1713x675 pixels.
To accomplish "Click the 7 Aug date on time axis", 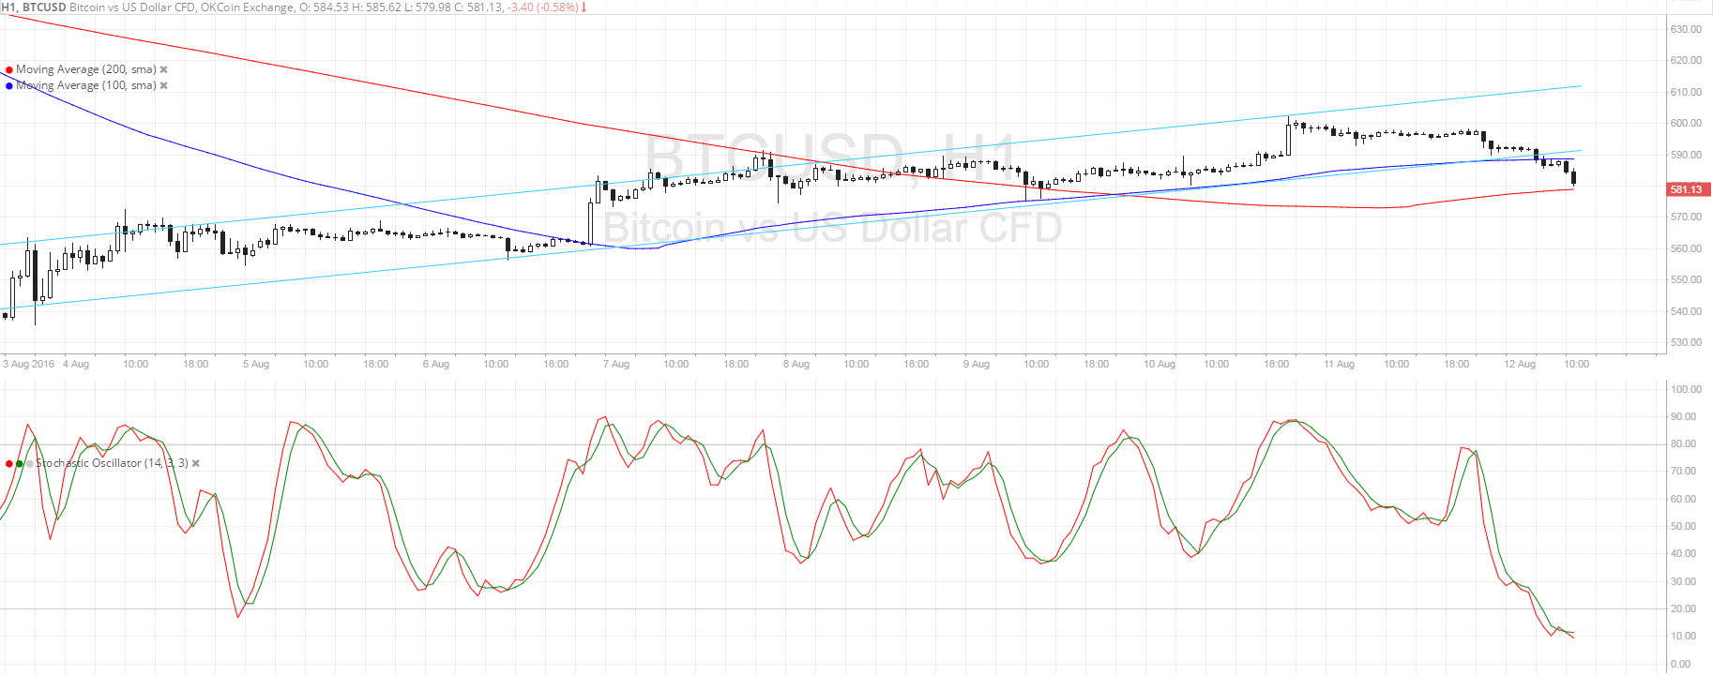I will tap(616, 364).
